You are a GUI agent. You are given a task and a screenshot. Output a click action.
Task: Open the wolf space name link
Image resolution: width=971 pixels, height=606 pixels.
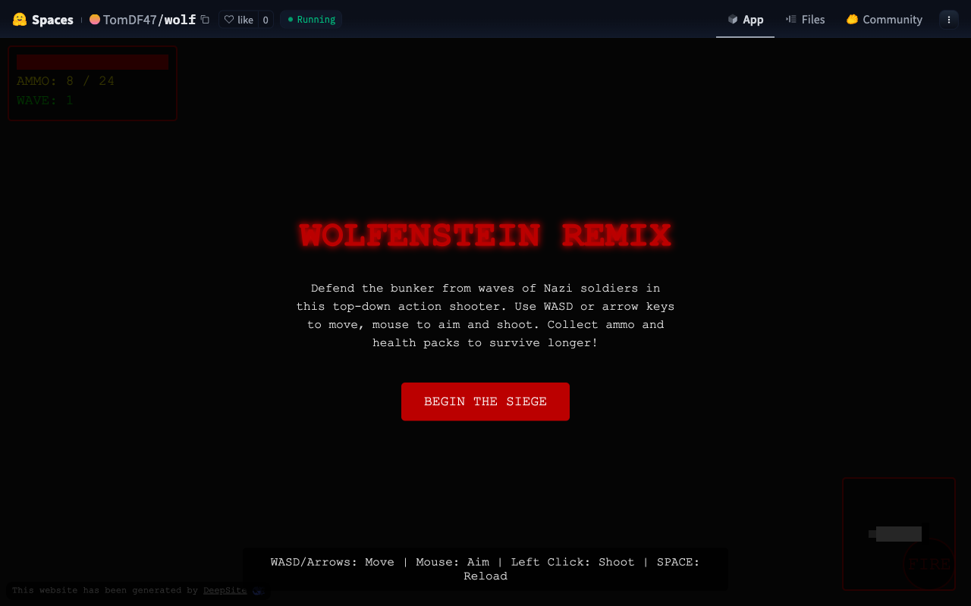[x=180, y=20]
